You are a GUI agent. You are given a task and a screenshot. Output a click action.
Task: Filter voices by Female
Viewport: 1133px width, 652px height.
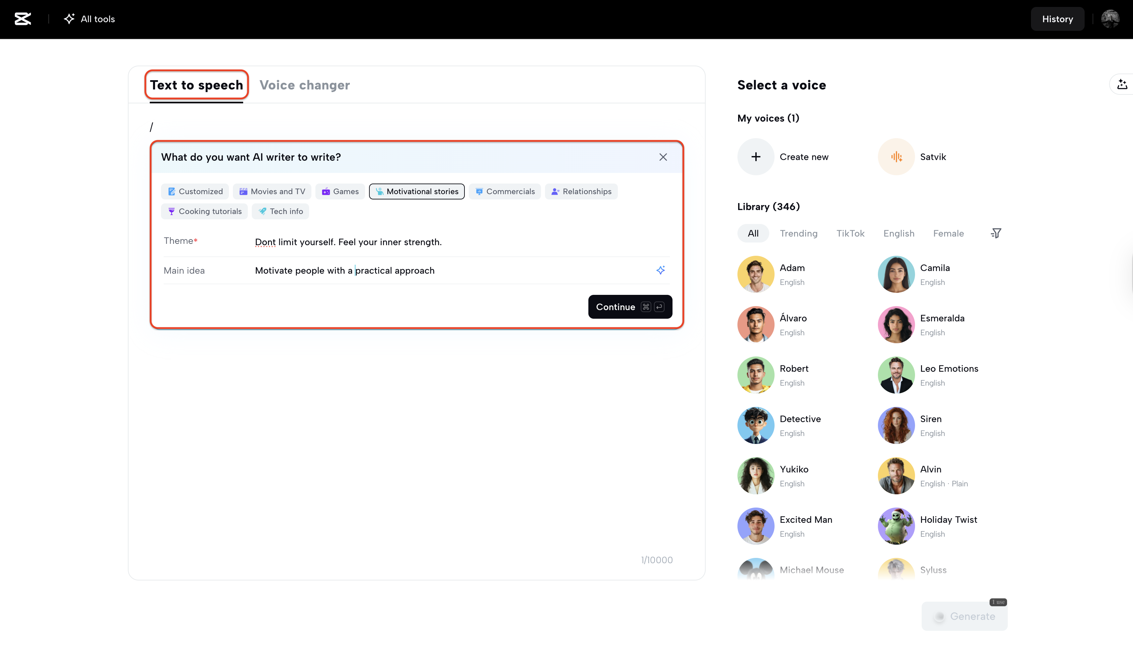tap(948, 233)
